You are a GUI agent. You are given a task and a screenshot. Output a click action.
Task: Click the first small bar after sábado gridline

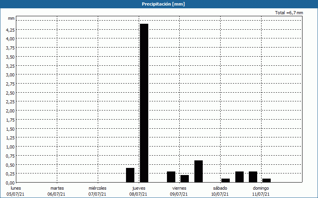[225, 181]
